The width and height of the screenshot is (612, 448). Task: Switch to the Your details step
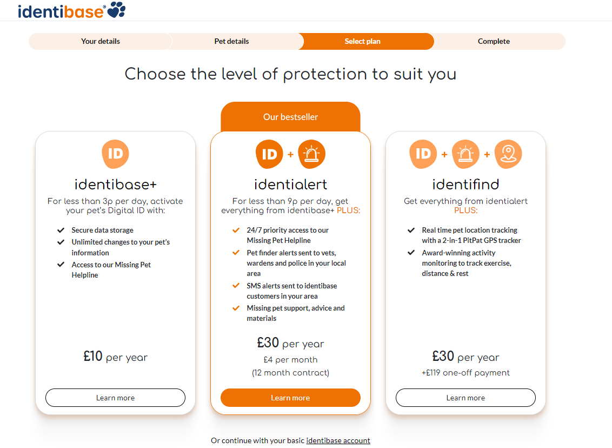pos(100,41)
